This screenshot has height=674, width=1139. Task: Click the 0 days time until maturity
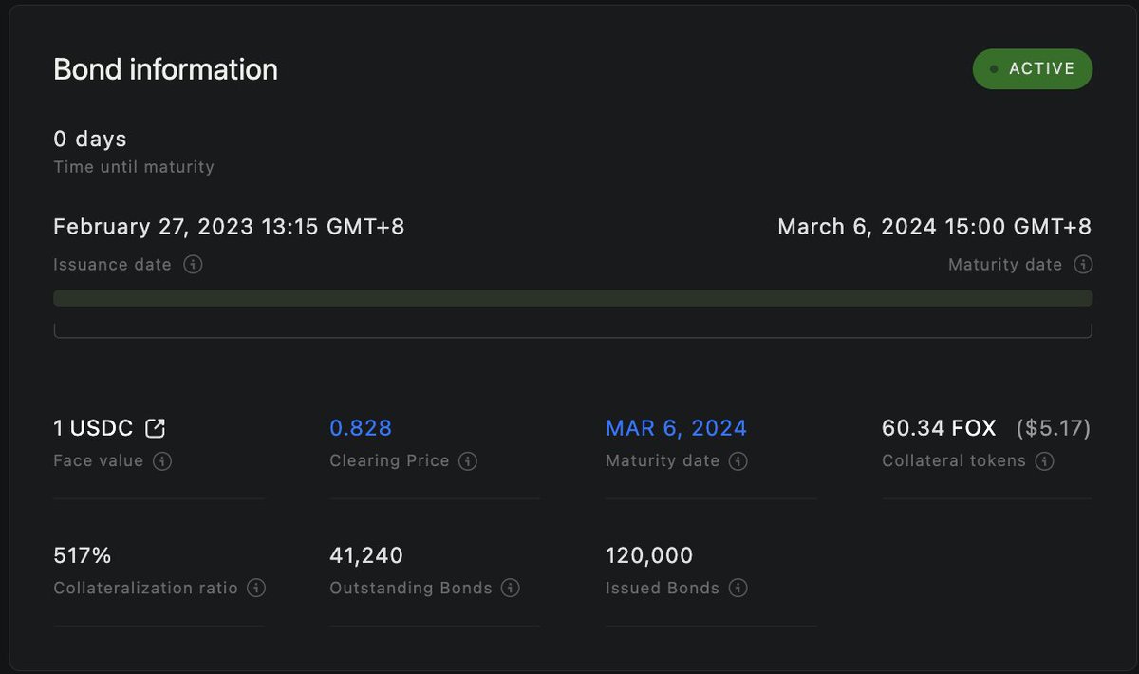[90, 139]
